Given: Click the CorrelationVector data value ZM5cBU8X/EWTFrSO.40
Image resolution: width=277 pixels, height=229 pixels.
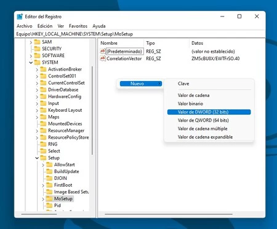Looking at the screenshot, I should pyautogui.click(x=215, y=58).
